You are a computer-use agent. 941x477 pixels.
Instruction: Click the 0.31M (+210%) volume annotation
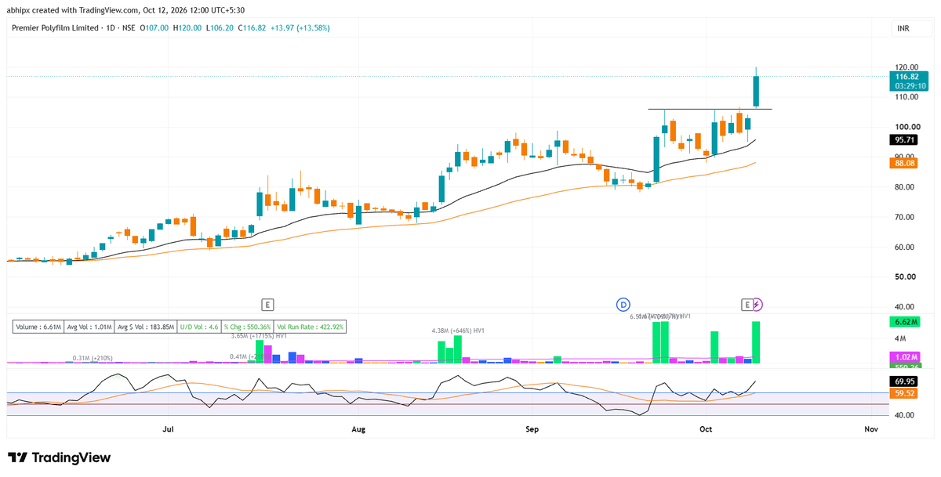(x=93, y=358)
